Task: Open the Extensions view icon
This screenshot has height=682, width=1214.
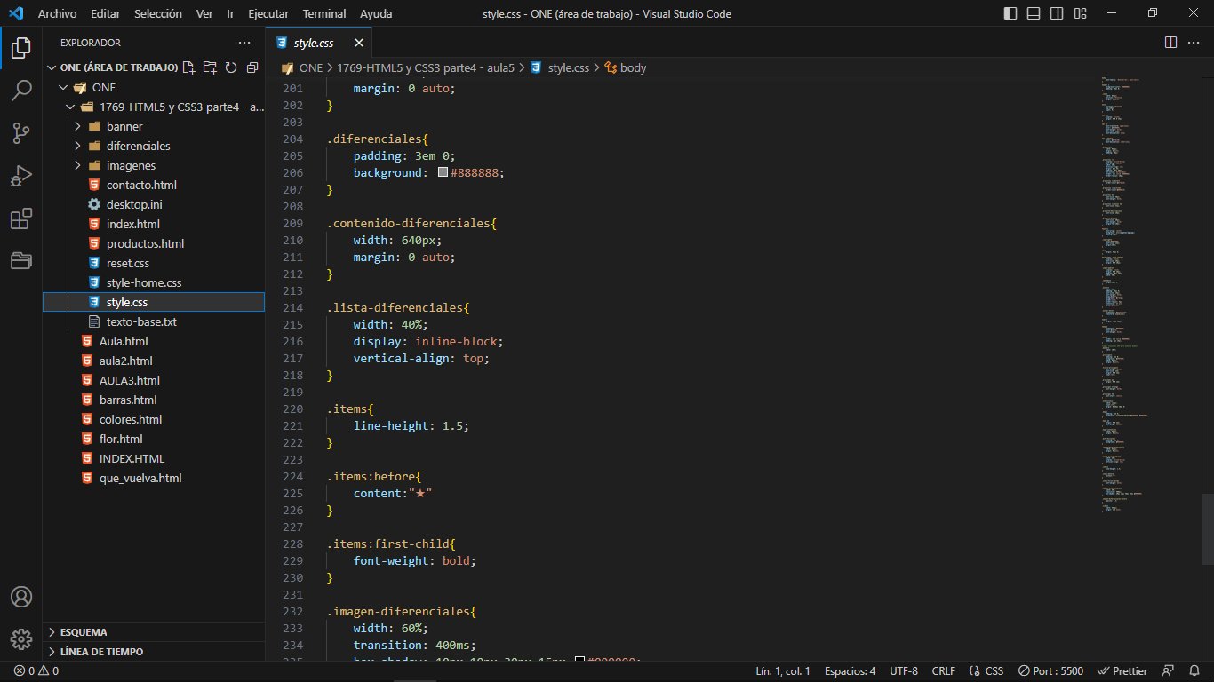Action: tap(21, 218)
